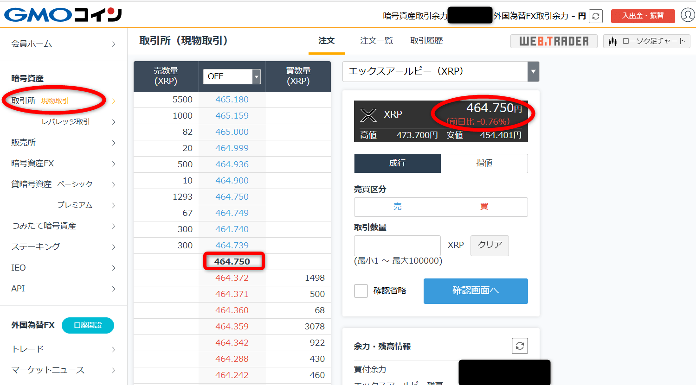Viewport: 696px width, 385px height.
Task: Open the エックスアールピー (XRP) currency selector
Action: (441, 71)
